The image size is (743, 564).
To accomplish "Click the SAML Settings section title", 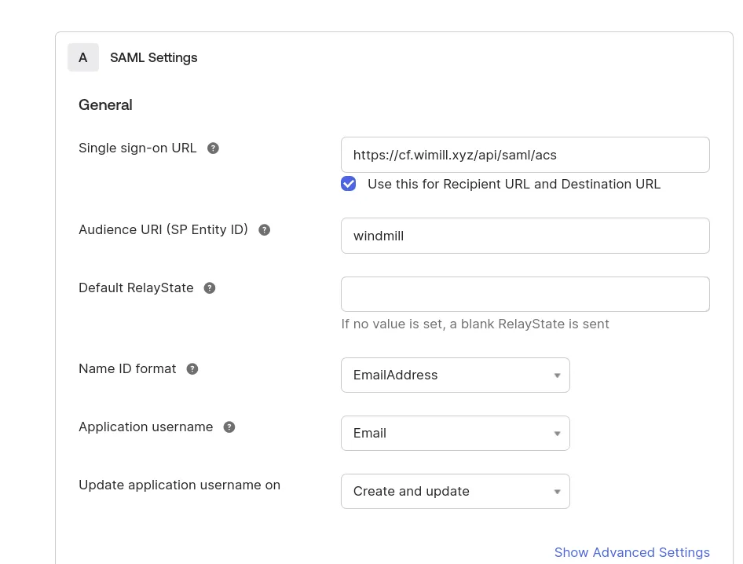I will pyautogui.click(x=154, y=57).
